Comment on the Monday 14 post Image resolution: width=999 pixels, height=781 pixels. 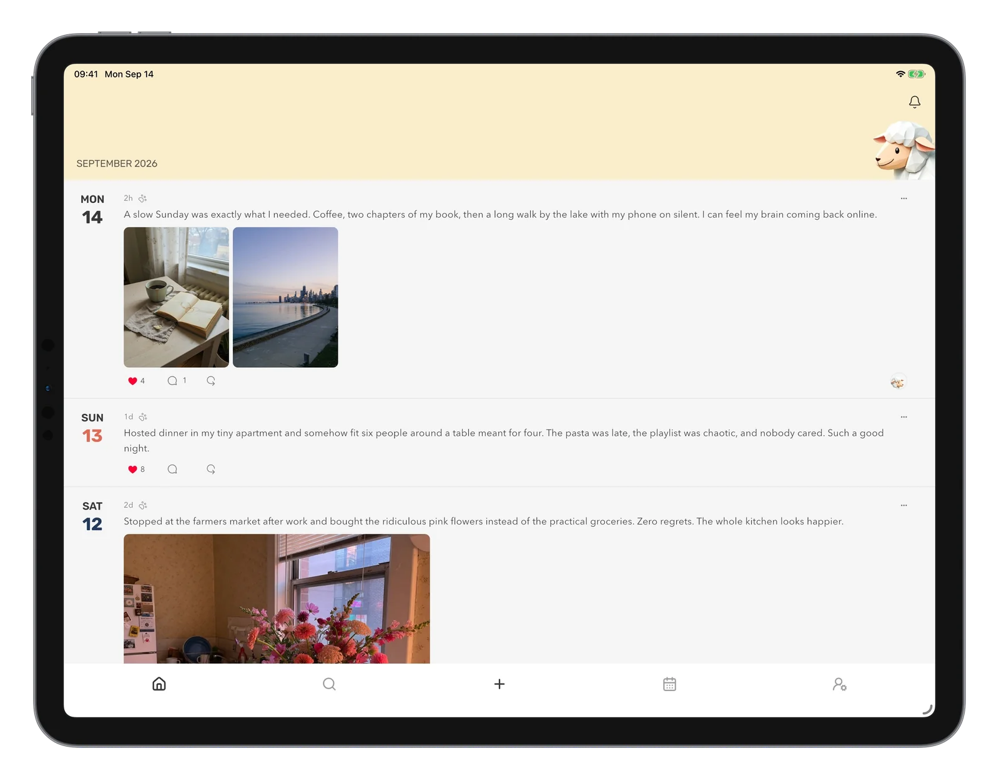(172, 381)
